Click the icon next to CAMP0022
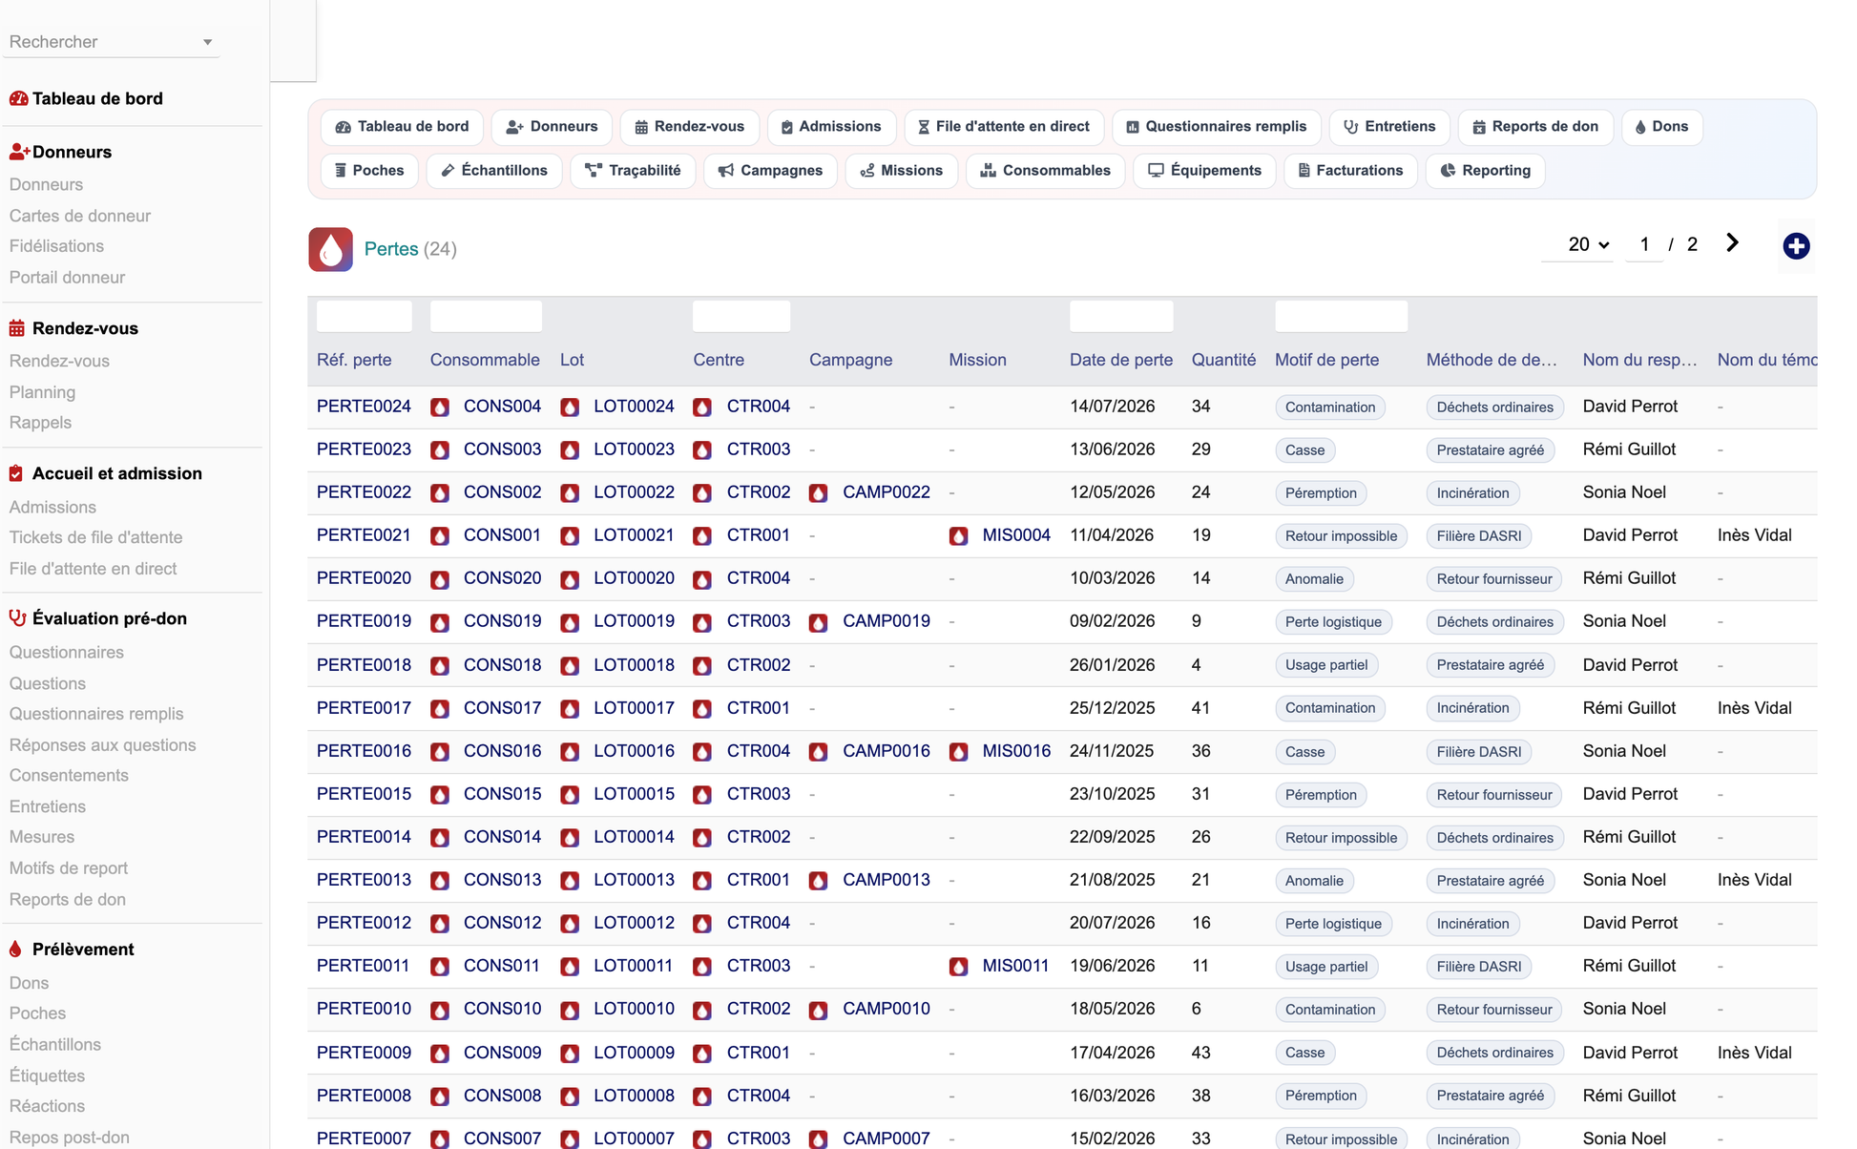Screen dimensions: 1857x1149 coord(818,493)
